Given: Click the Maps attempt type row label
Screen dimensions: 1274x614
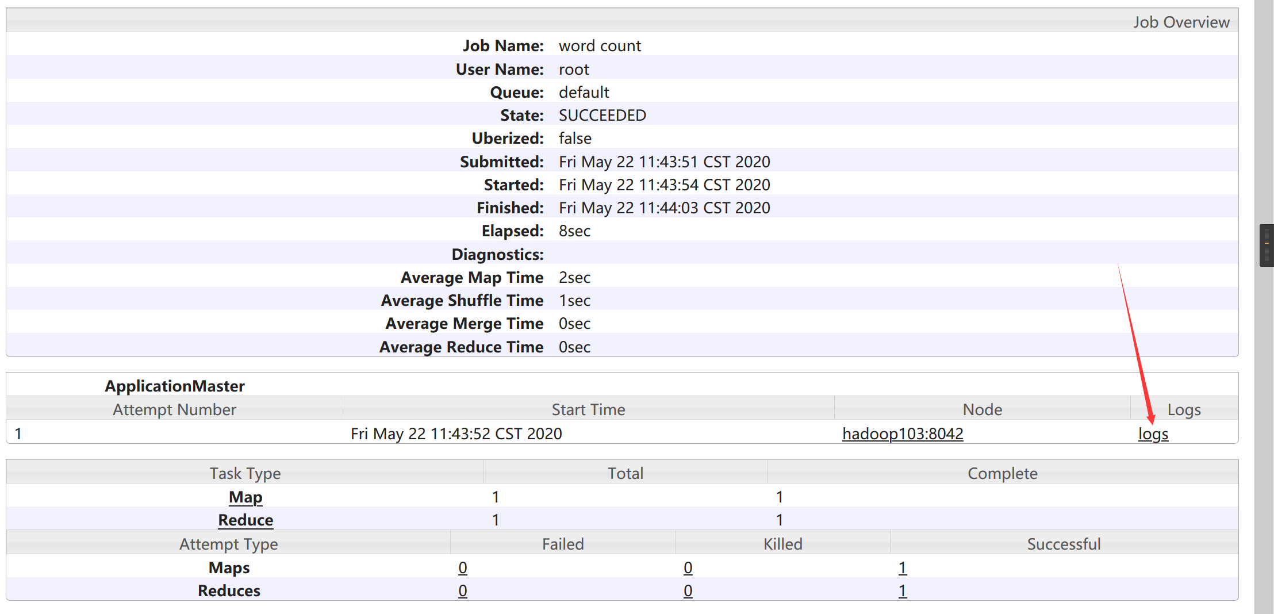Looking at the screenshot, I should pyautogui.click(x=229, y=567).
